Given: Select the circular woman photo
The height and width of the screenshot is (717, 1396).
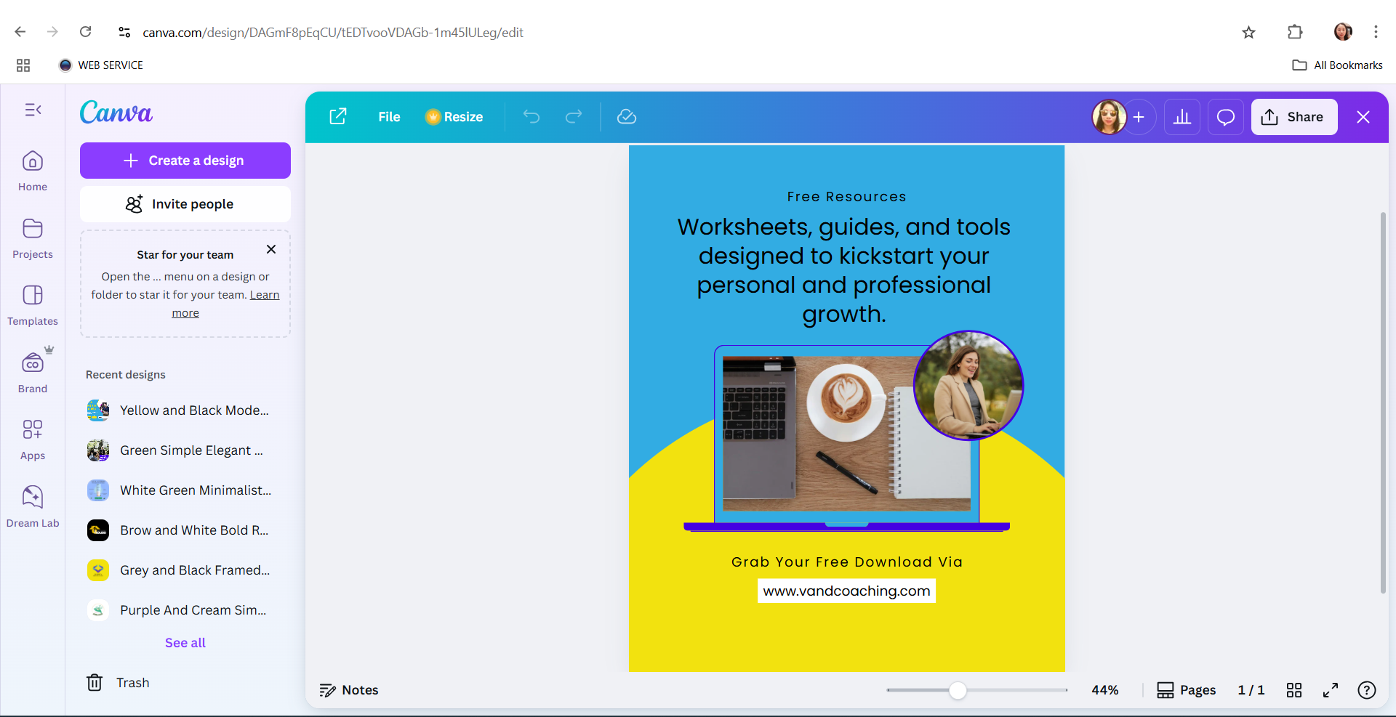Looking at the screenshot, I should (968, 386).
